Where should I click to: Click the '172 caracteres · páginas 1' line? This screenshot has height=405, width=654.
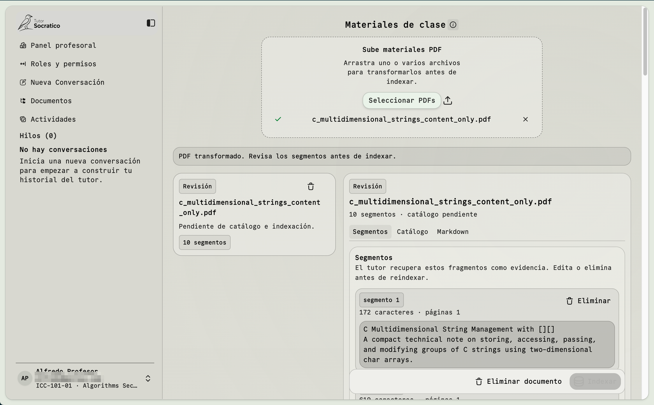pos(410,312)
